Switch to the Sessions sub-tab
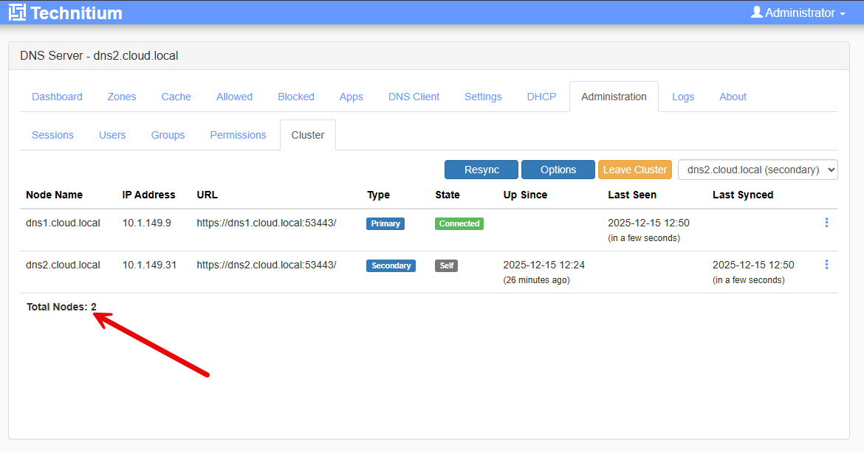The image size is (864, 452). point(53,135)
